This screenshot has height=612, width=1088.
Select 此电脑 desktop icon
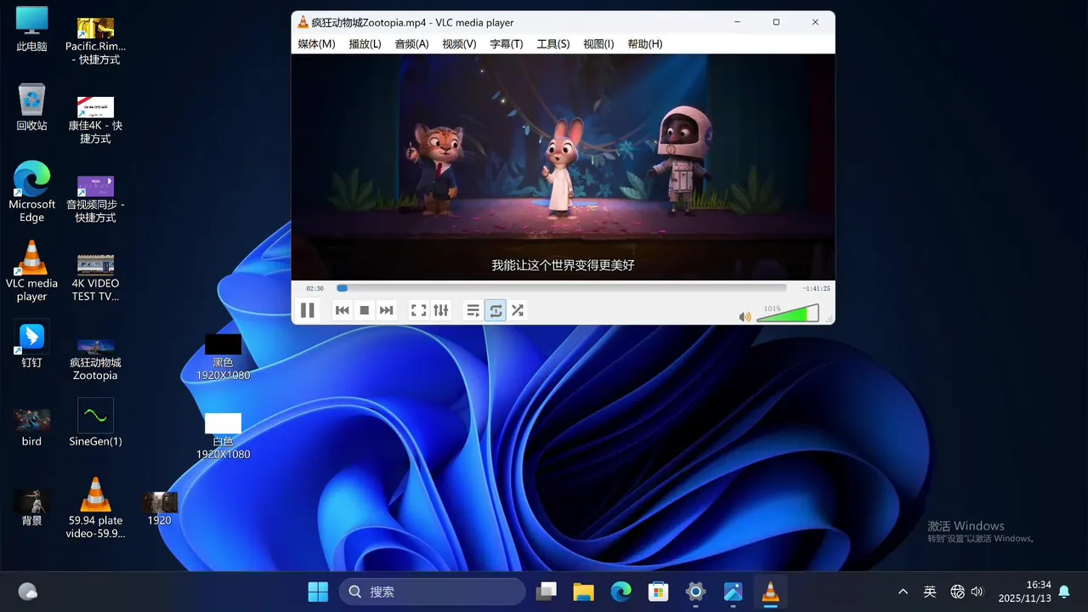(31, 29)
